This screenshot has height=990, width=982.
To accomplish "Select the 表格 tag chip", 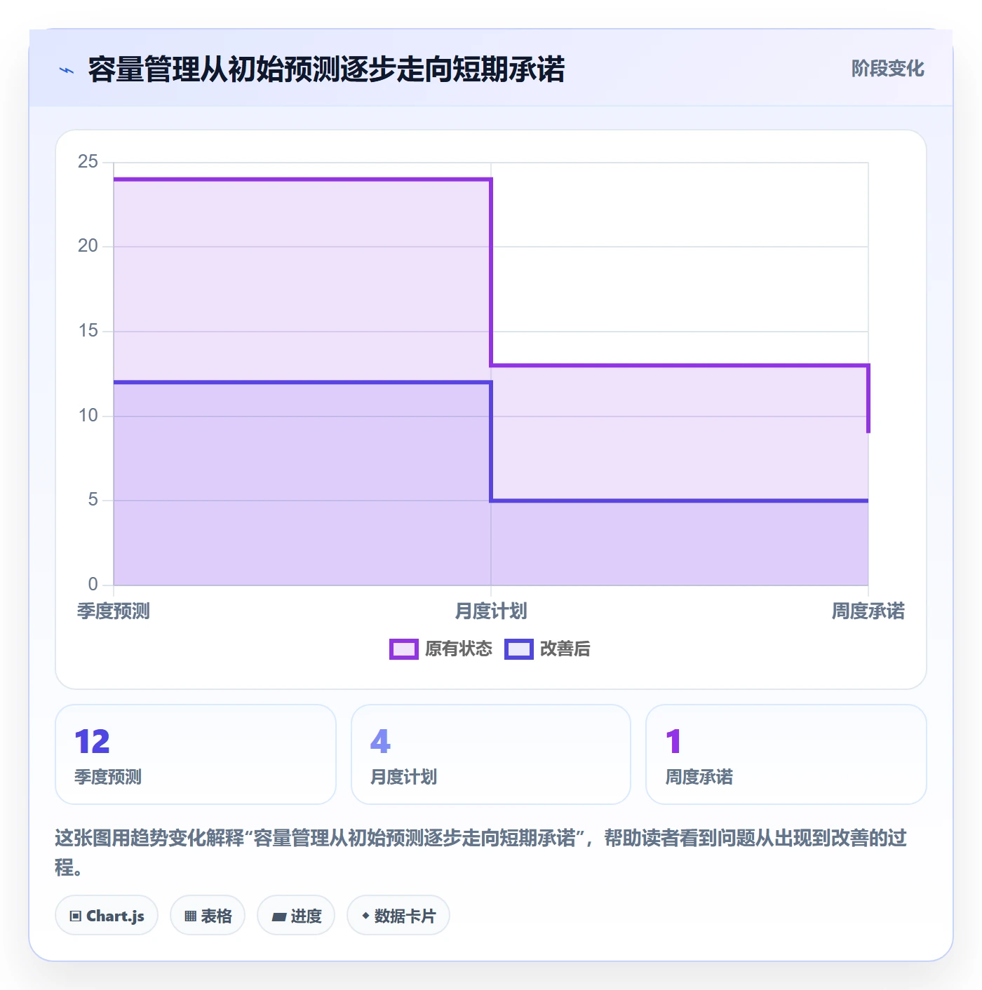I will pyautogui.click(x=208, y=916).
